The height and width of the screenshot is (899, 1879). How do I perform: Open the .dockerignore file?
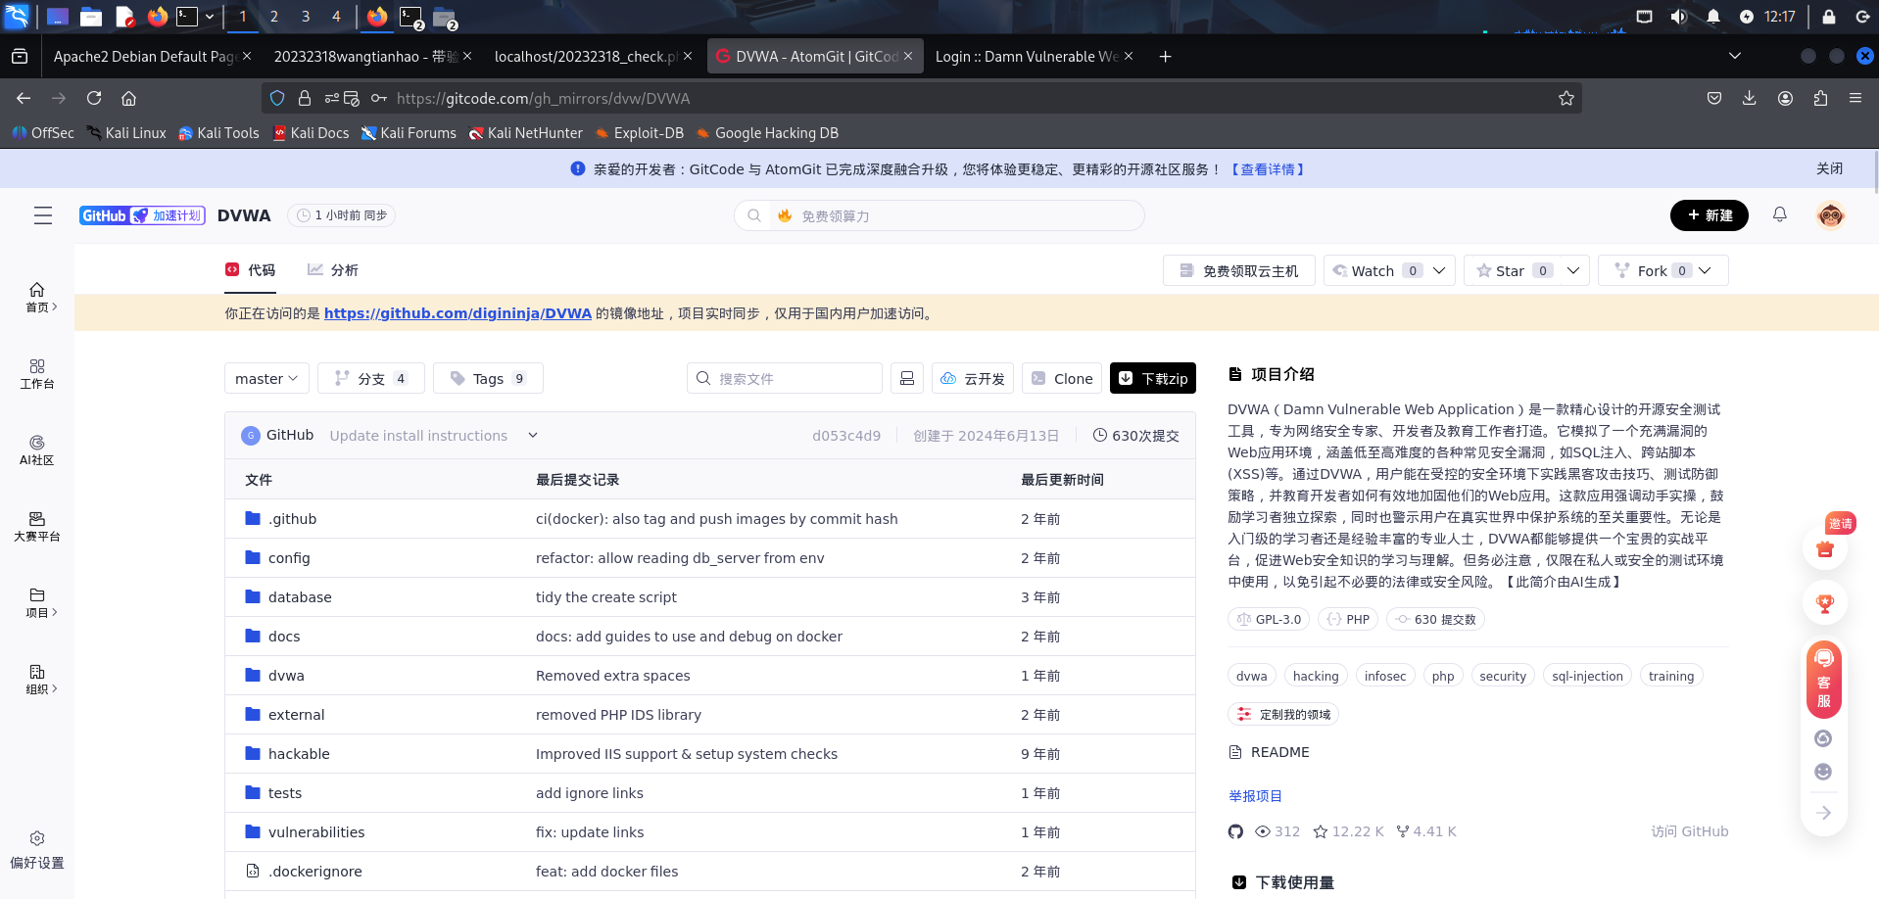[x=314, y=872]
